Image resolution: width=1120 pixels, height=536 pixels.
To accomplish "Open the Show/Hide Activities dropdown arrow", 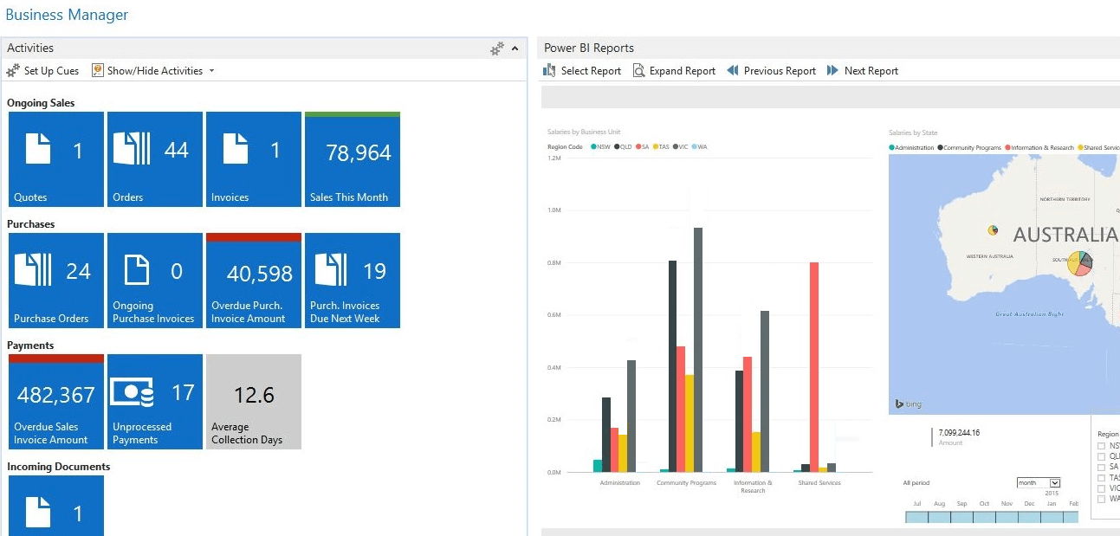I will (x=211, y=71).
